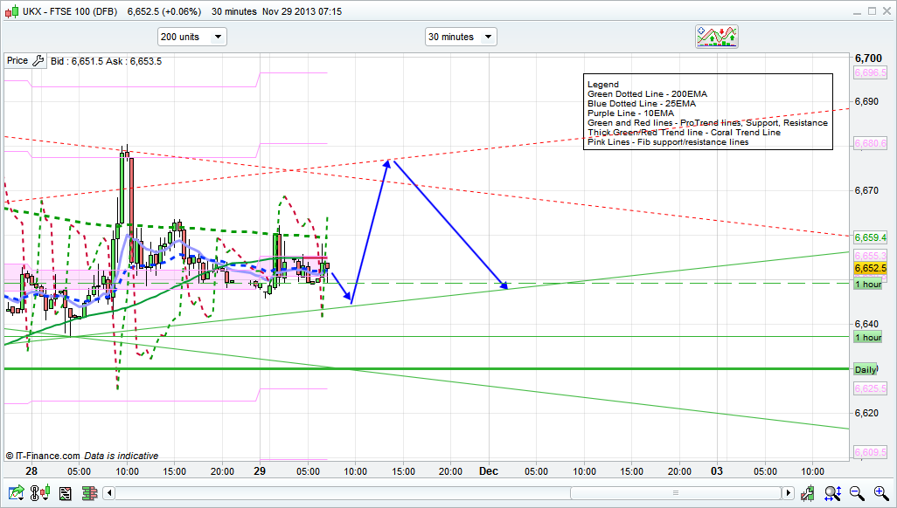Viewport: 897px width, 508px height.
Task: Click the upper 1 hour axis label
Action: click(868, 285)
